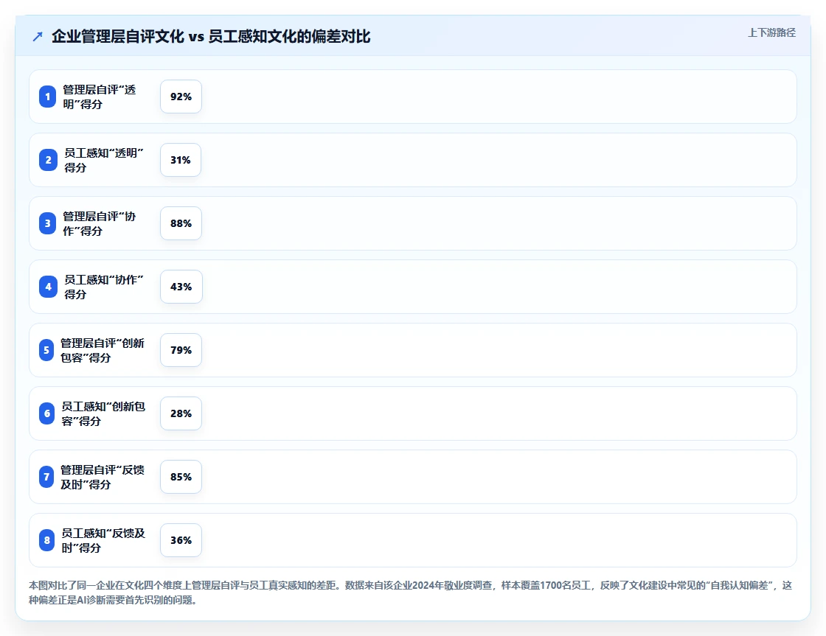
Task: Click the footnote paragraph starting 本图对比了
Action: pos(410,593)
